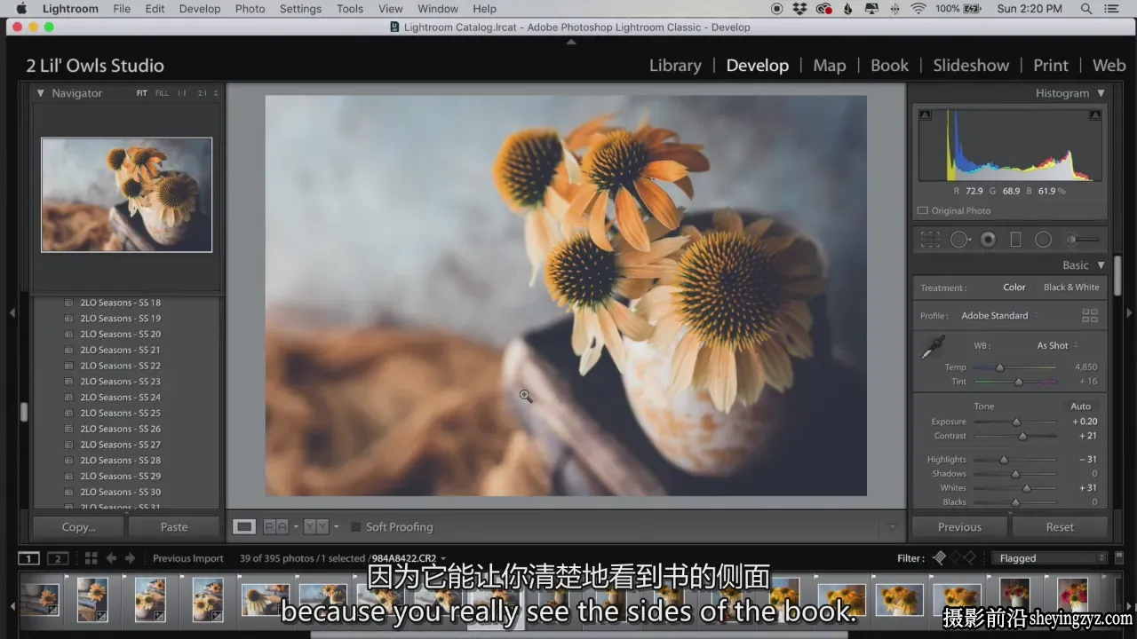The width and height of the screenshot is (1137, 639).
Task: Select preset 2LO Seasons - SS 24
Action: (x=121, y=398)
